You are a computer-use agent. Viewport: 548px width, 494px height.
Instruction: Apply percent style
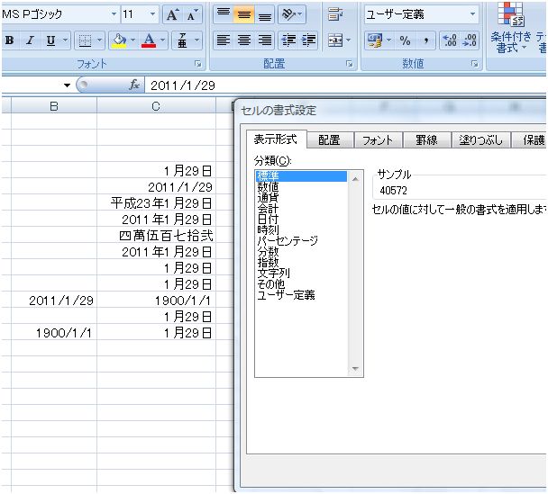405,40
